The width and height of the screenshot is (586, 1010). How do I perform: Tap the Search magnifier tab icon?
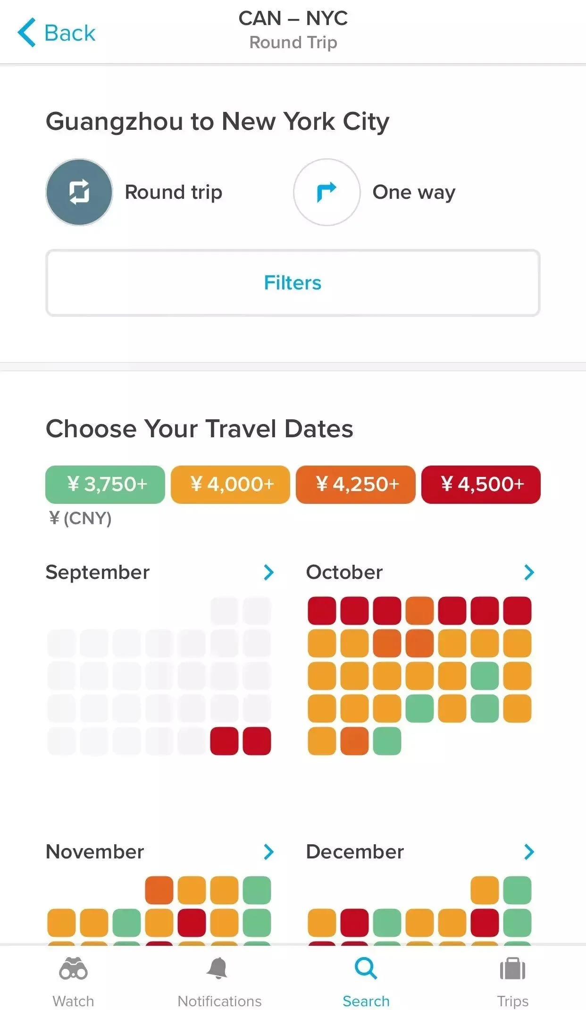point(366,969)
